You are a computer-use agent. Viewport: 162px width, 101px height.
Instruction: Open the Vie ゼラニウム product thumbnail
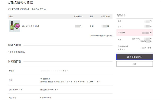coord(15,26)
